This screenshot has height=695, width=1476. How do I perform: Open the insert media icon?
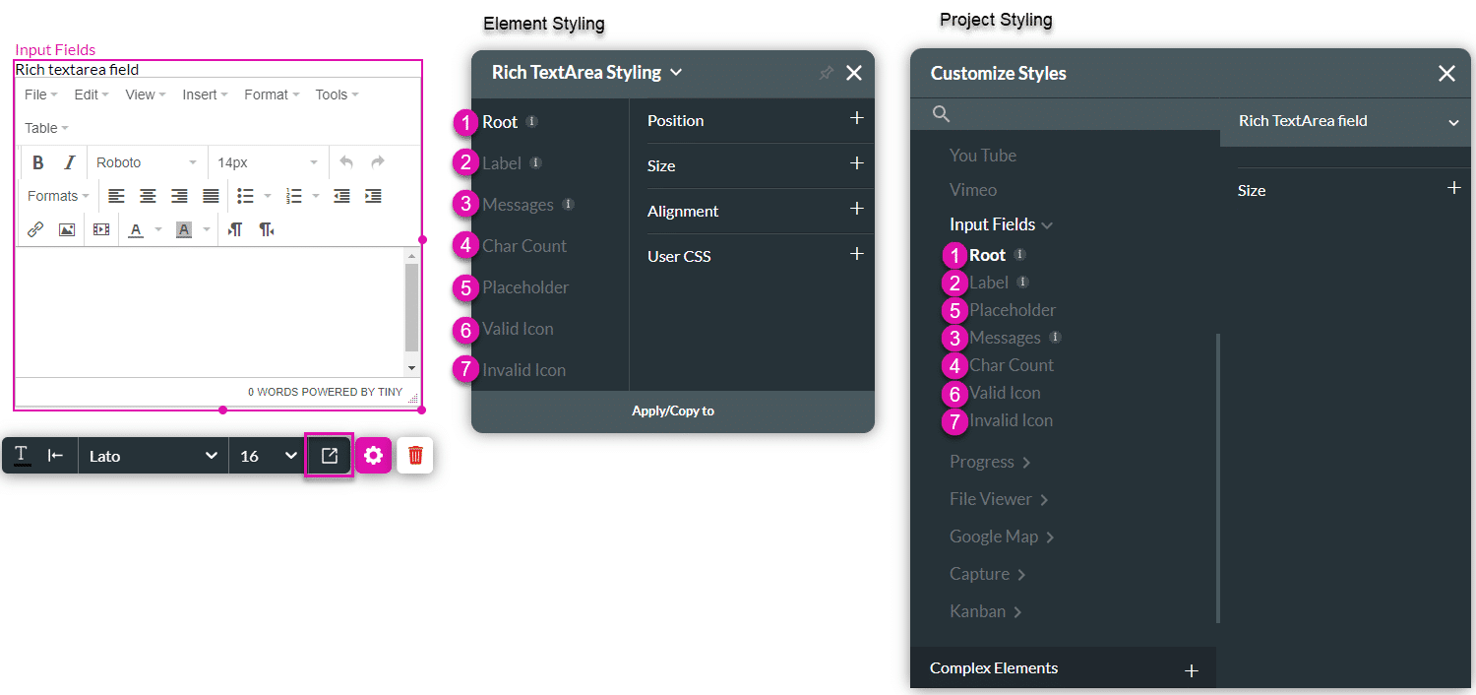point(100,229)
